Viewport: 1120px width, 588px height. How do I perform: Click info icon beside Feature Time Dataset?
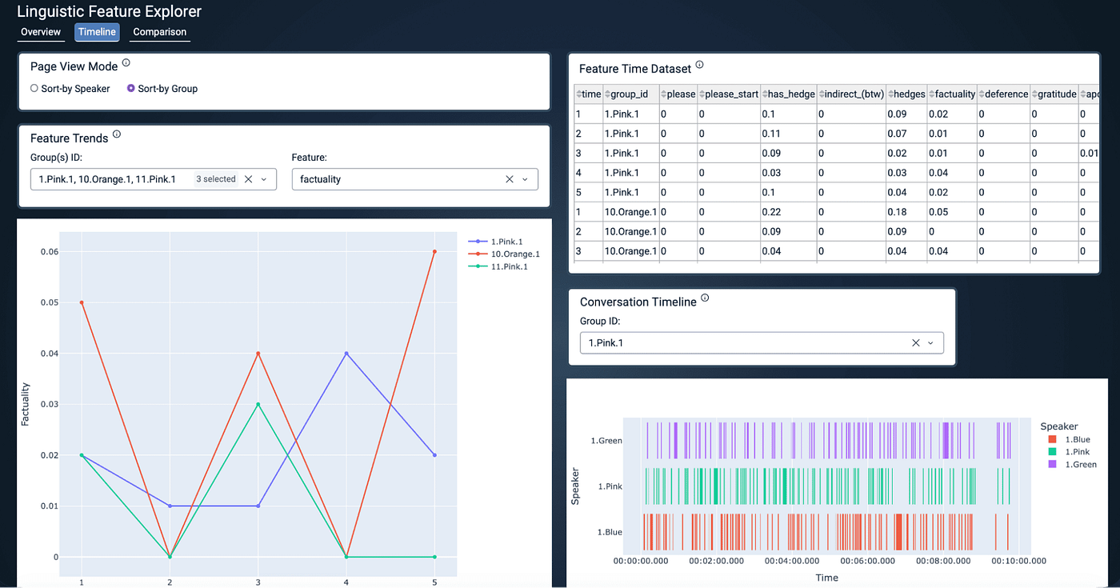700,65
